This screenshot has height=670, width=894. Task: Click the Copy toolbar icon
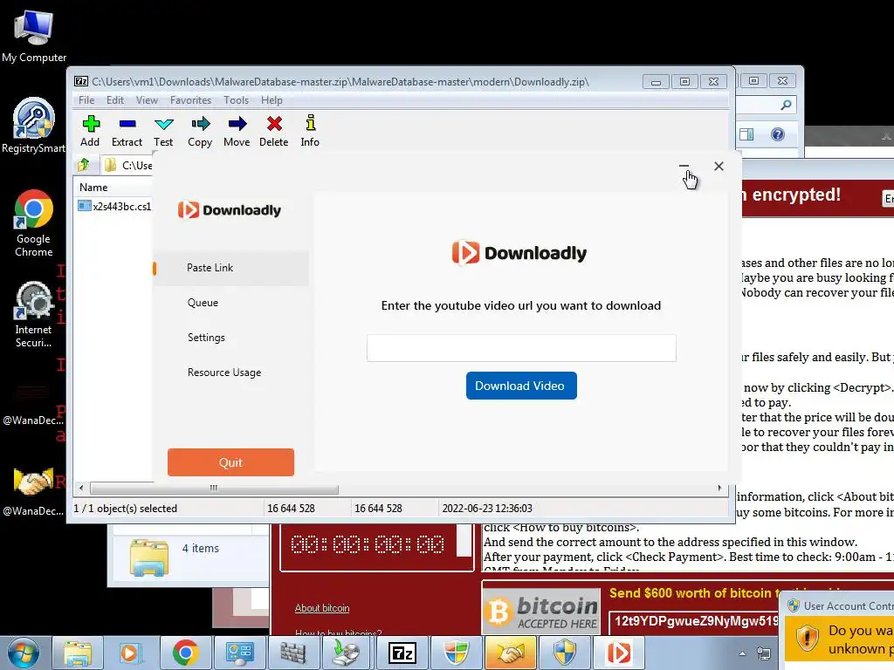point(200,131)
